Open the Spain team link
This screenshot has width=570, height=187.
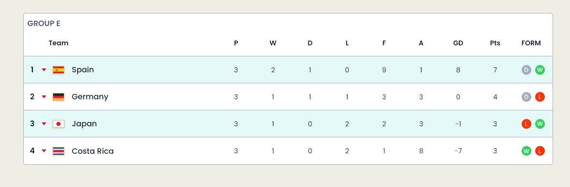(x=83, y=69)
